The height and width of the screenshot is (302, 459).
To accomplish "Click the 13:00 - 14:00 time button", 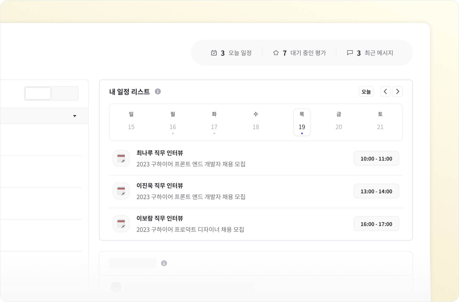I will click(376, 191).
